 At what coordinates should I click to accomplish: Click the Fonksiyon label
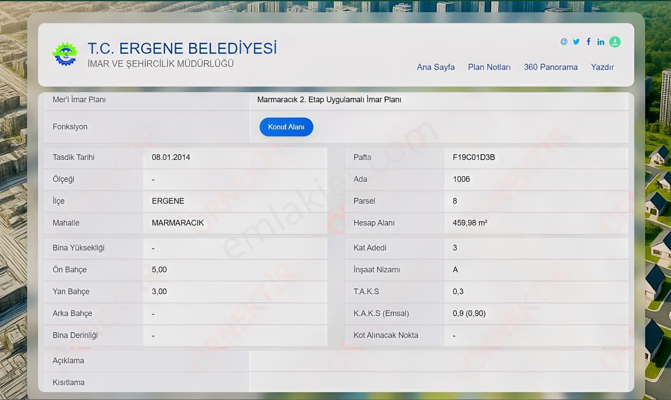[x=70, y=127]
